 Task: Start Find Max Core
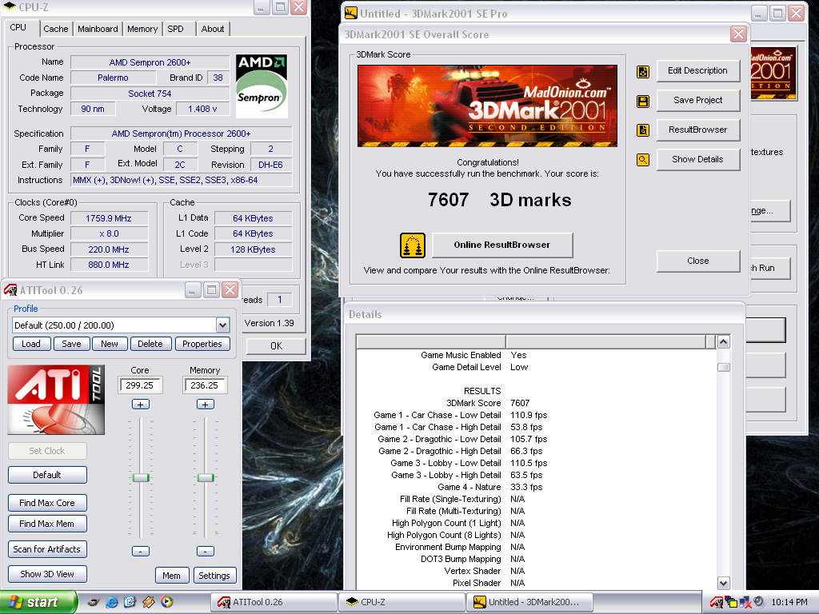tap(47, 503)
